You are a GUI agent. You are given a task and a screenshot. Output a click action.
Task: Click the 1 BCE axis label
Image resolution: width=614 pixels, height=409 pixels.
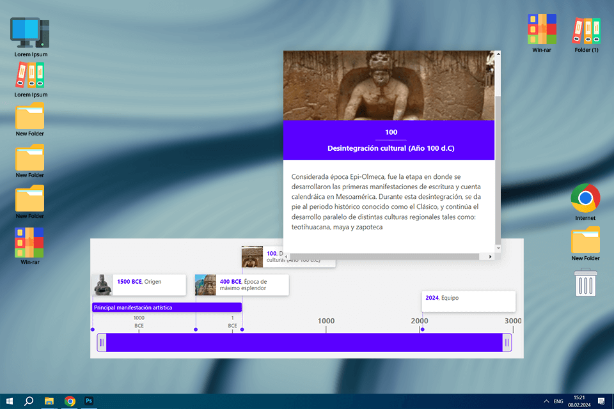(x=233, y=321)
